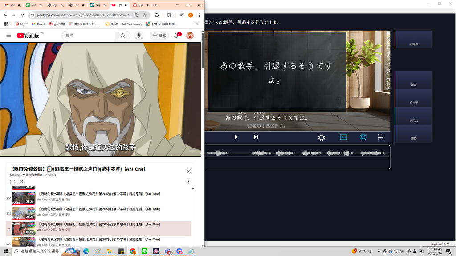Viewport: 456px width, 256px height.
Task: Toggle CC subtitles in MyJT player
Action: click(x=343, y=137)
